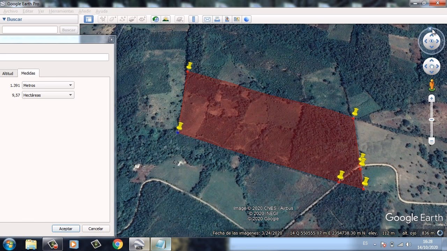Select the Add Placemark tool

103,19
